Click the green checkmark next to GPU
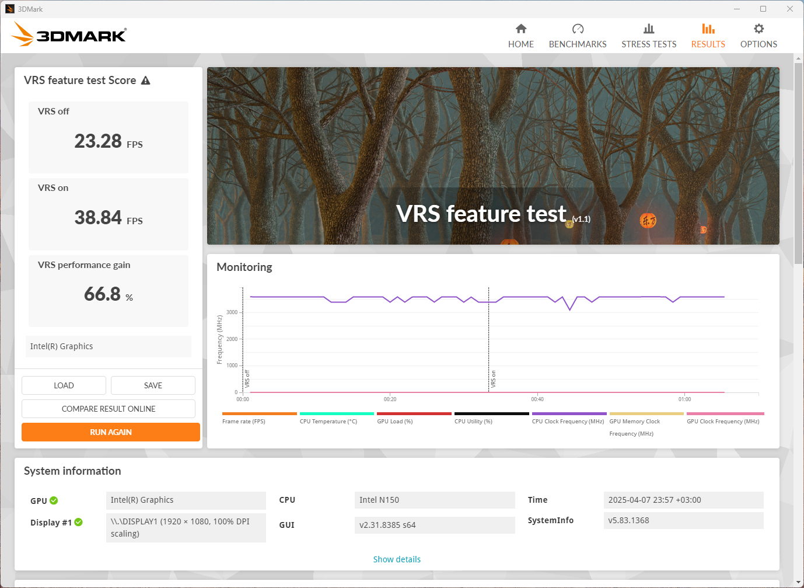 tap(54, 500)
